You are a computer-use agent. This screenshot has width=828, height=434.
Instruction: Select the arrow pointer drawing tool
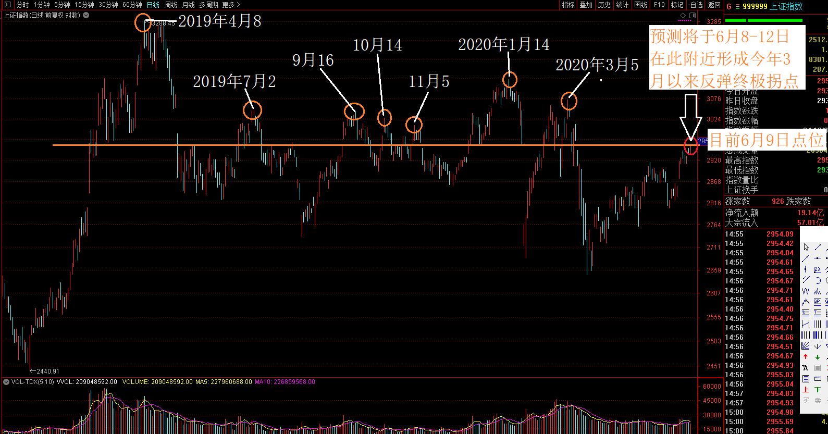click(806, 247)
